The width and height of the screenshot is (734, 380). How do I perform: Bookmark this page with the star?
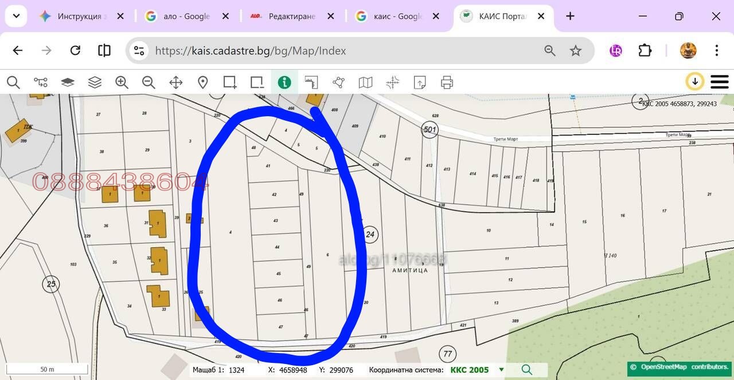[x=576, y=51]
